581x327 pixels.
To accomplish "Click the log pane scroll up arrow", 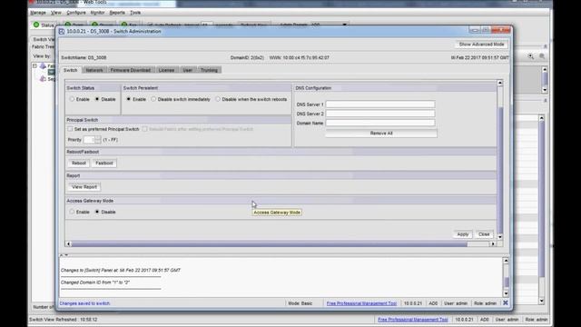I will pyautogui.click(x=506, y=261).
